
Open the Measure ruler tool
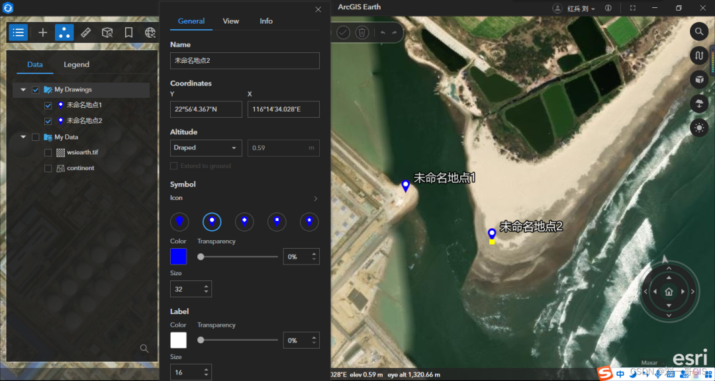85,32
